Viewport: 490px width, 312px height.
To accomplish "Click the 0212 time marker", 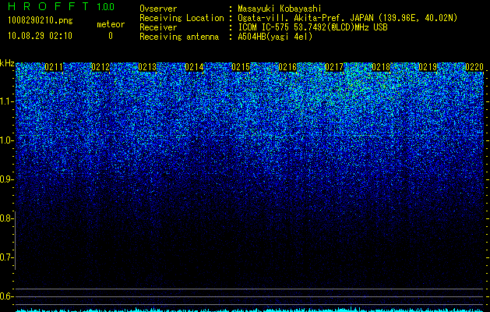I will [x=100, y=67].
